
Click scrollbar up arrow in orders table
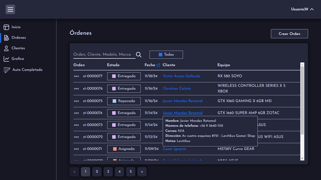click(302, 65)
